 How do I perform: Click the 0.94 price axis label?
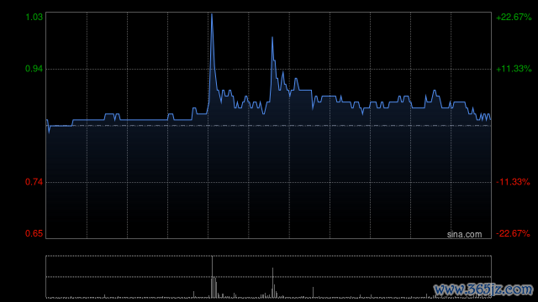(34, 69)
